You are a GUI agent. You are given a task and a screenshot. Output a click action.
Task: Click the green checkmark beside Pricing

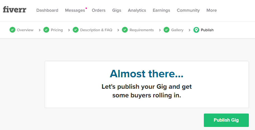point(46,30)
